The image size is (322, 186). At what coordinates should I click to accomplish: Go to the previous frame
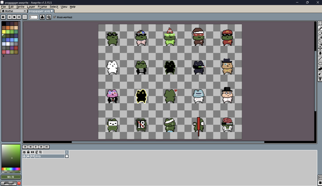click(x=31, y=147)
